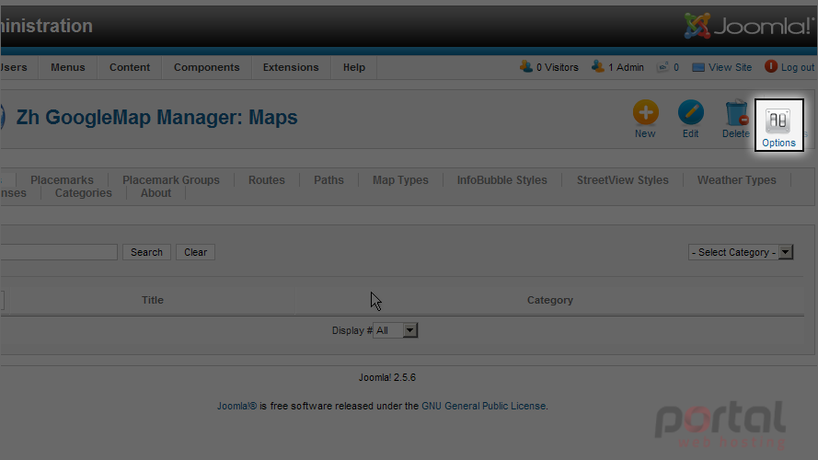The height and width of the screenshot is (460, 818).
Task: Click the 0 Visitors text
Action: (x=558, y=67)
